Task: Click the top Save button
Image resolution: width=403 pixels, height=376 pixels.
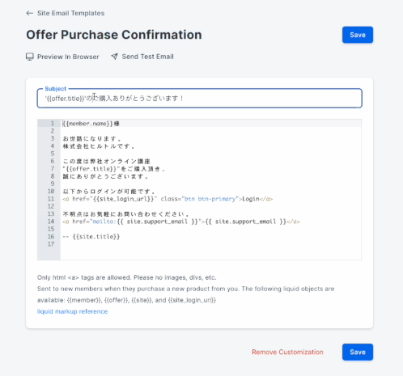Action: coord(358,35)
